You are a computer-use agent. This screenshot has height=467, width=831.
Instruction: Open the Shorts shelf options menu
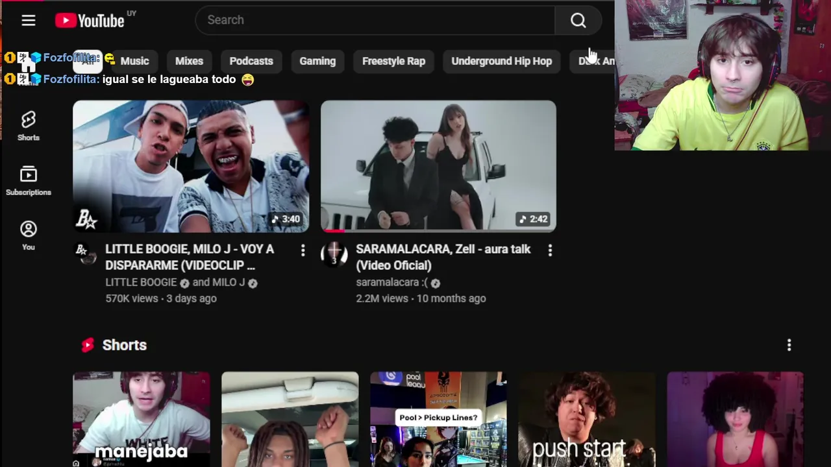click(x=789, y=345)
